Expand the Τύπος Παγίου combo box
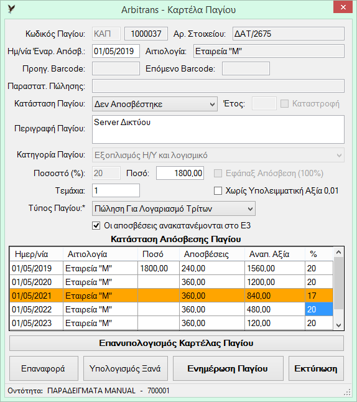The height and width of the screenshot is (402, 357). (x=174, y=208)
